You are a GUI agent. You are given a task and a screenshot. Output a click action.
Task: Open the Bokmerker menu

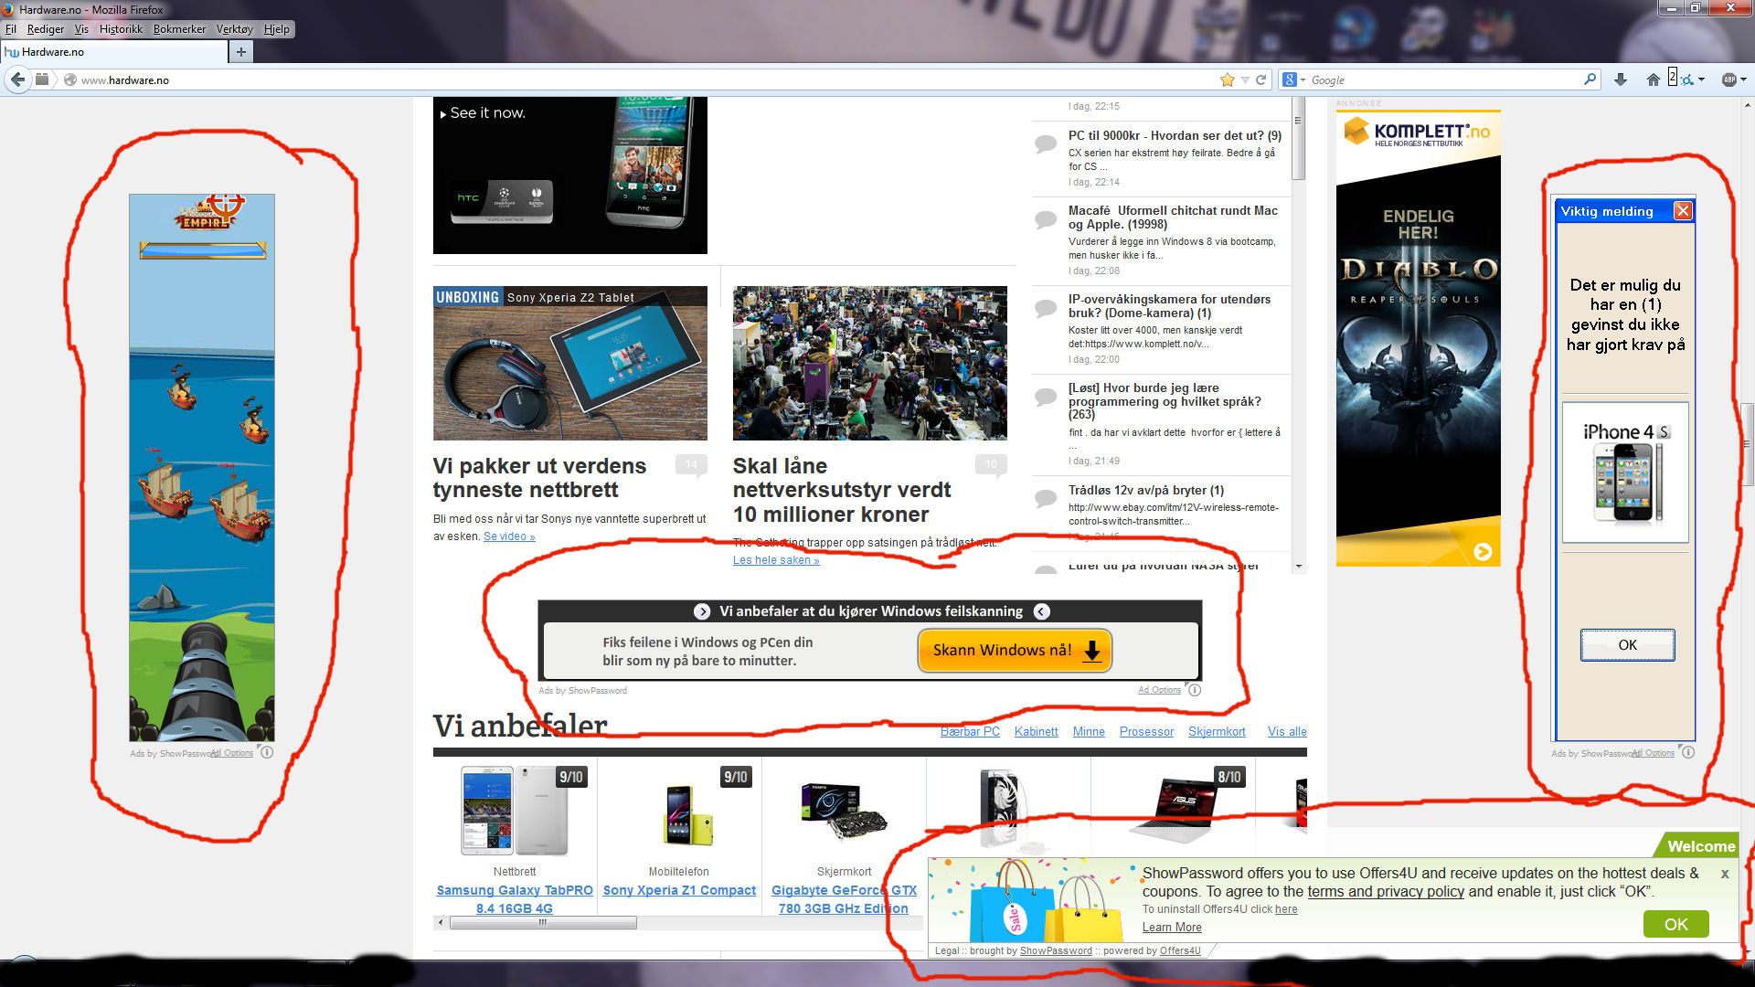click(x=179, y=29)
